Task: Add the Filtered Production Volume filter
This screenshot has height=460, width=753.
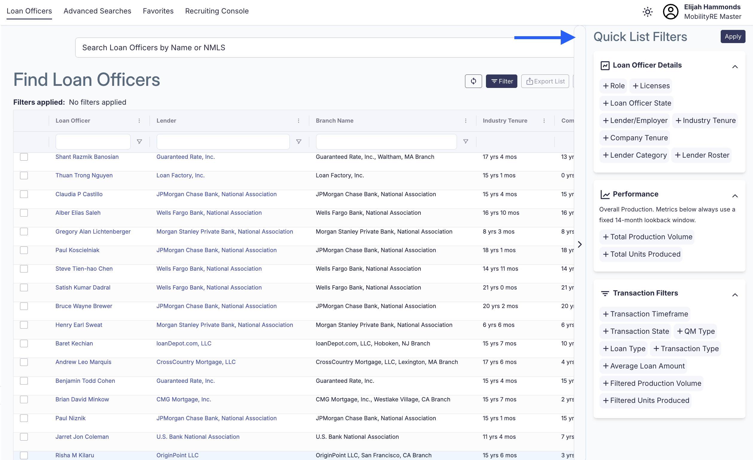Action: 652,384
